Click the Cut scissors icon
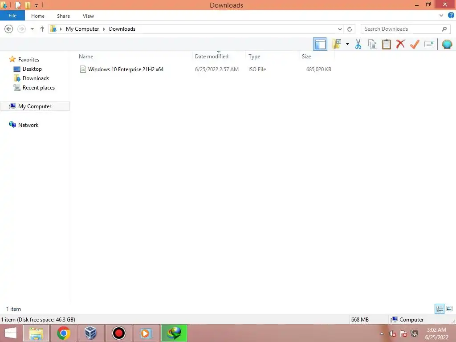Viewport: 456px width, 342px height. 358,44
